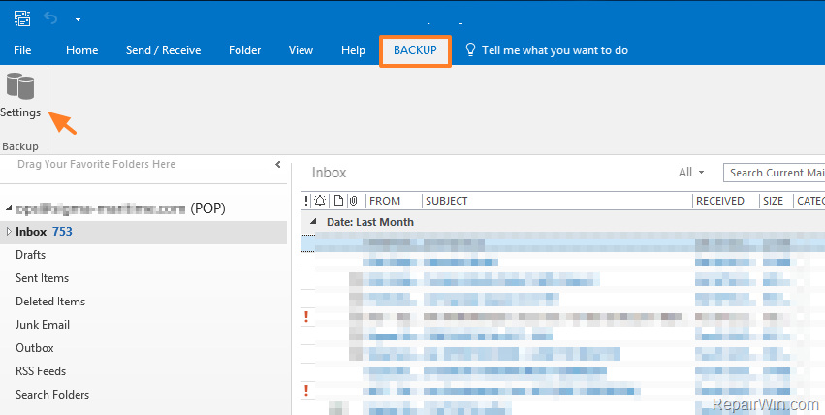Open the Sent Items folder
This screenshot has width=825, height=415.
42,278
